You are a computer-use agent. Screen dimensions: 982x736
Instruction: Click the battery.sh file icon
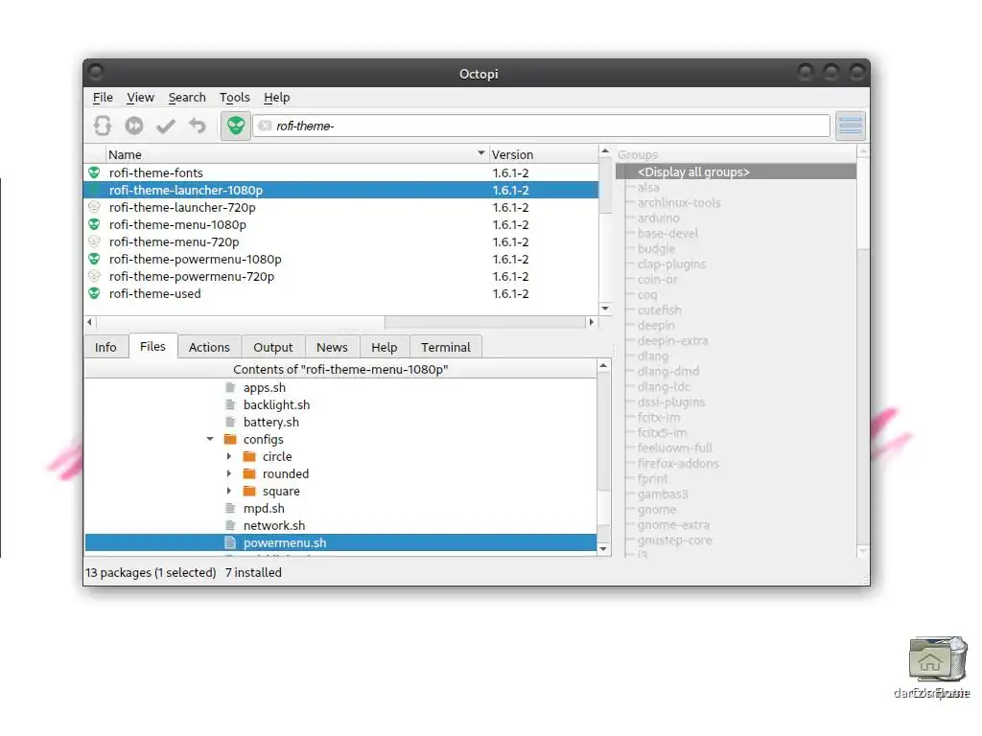tap(230, 422)
